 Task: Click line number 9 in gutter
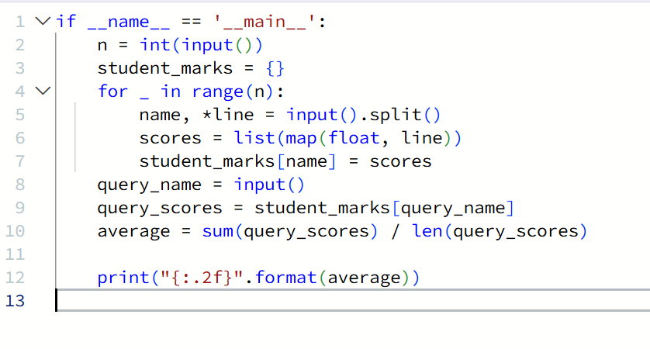(20, 207)
